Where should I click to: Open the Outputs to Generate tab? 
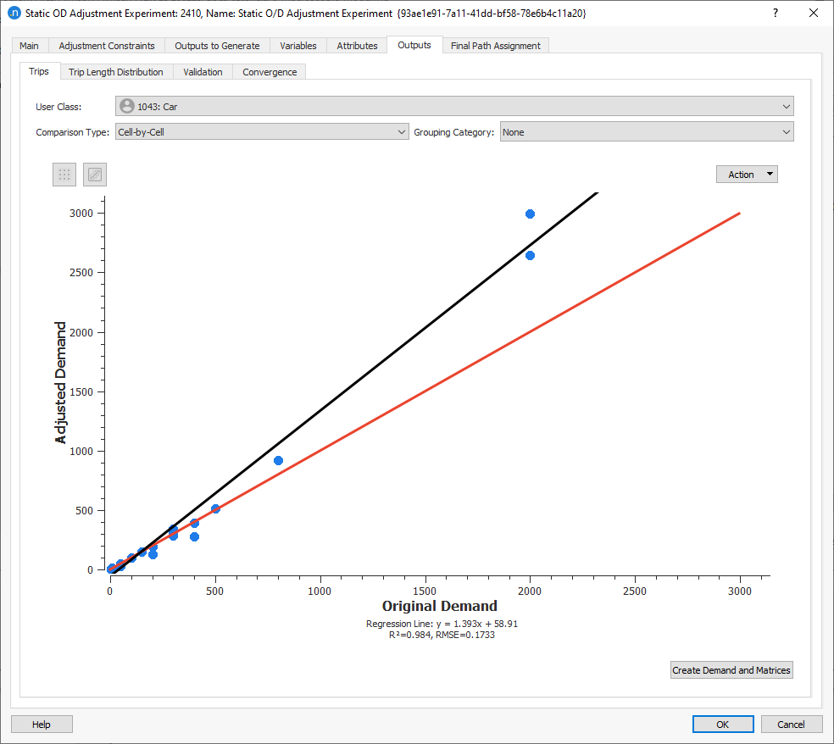point(217,46)
